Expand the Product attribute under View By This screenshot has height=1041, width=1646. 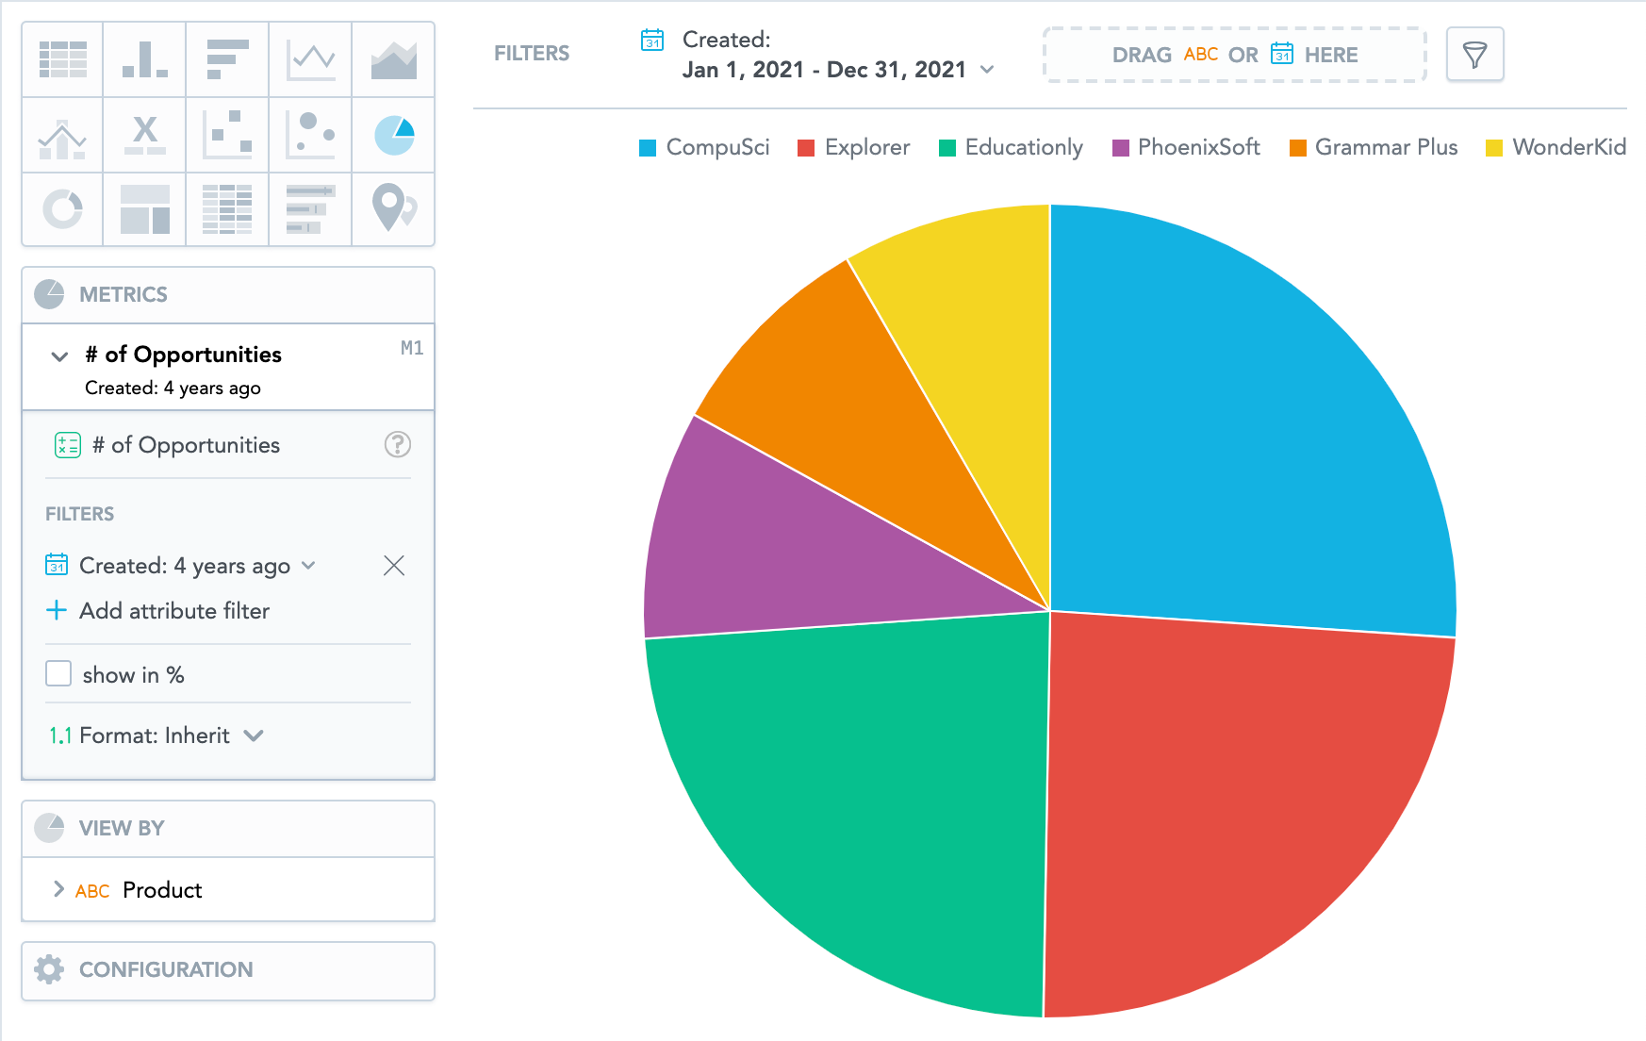click(x=58, y=889)
